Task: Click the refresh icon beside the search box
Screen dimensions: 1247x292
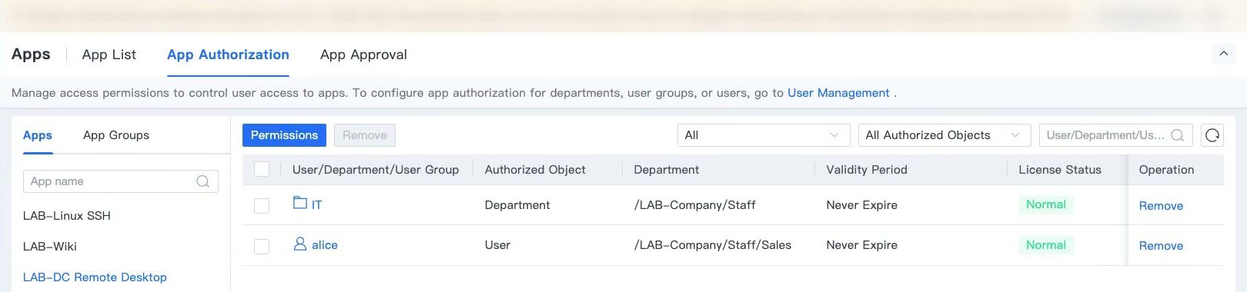Action: tap(1212, 135)
